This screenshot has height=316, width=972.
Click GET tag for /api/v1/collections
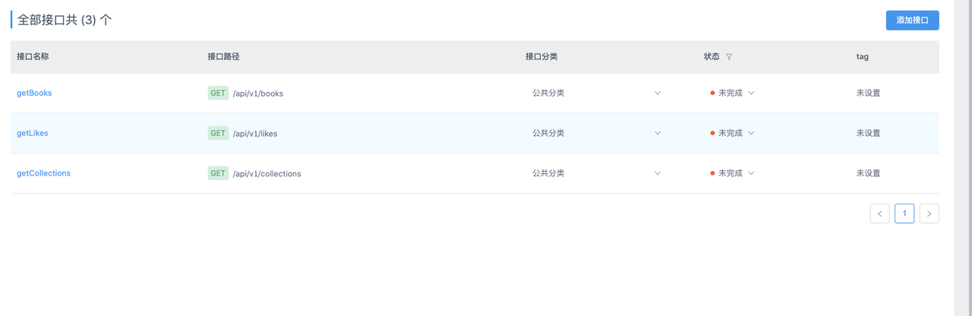pos(218,173)
